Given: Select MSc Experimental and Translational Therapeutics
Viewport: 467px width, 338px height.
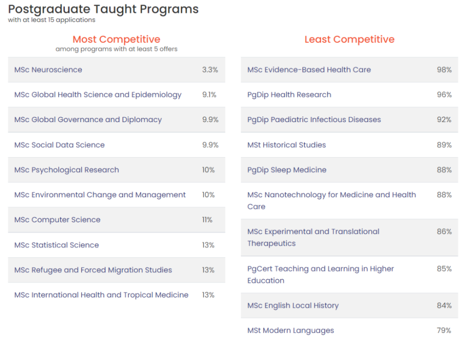Looking at the screenshot, I should click(313, 237).
